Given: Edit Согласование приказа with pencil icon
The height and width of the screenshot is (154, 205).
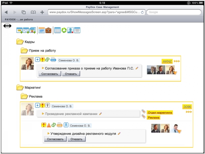Looking at the screenshot, I should pos(137,68).
